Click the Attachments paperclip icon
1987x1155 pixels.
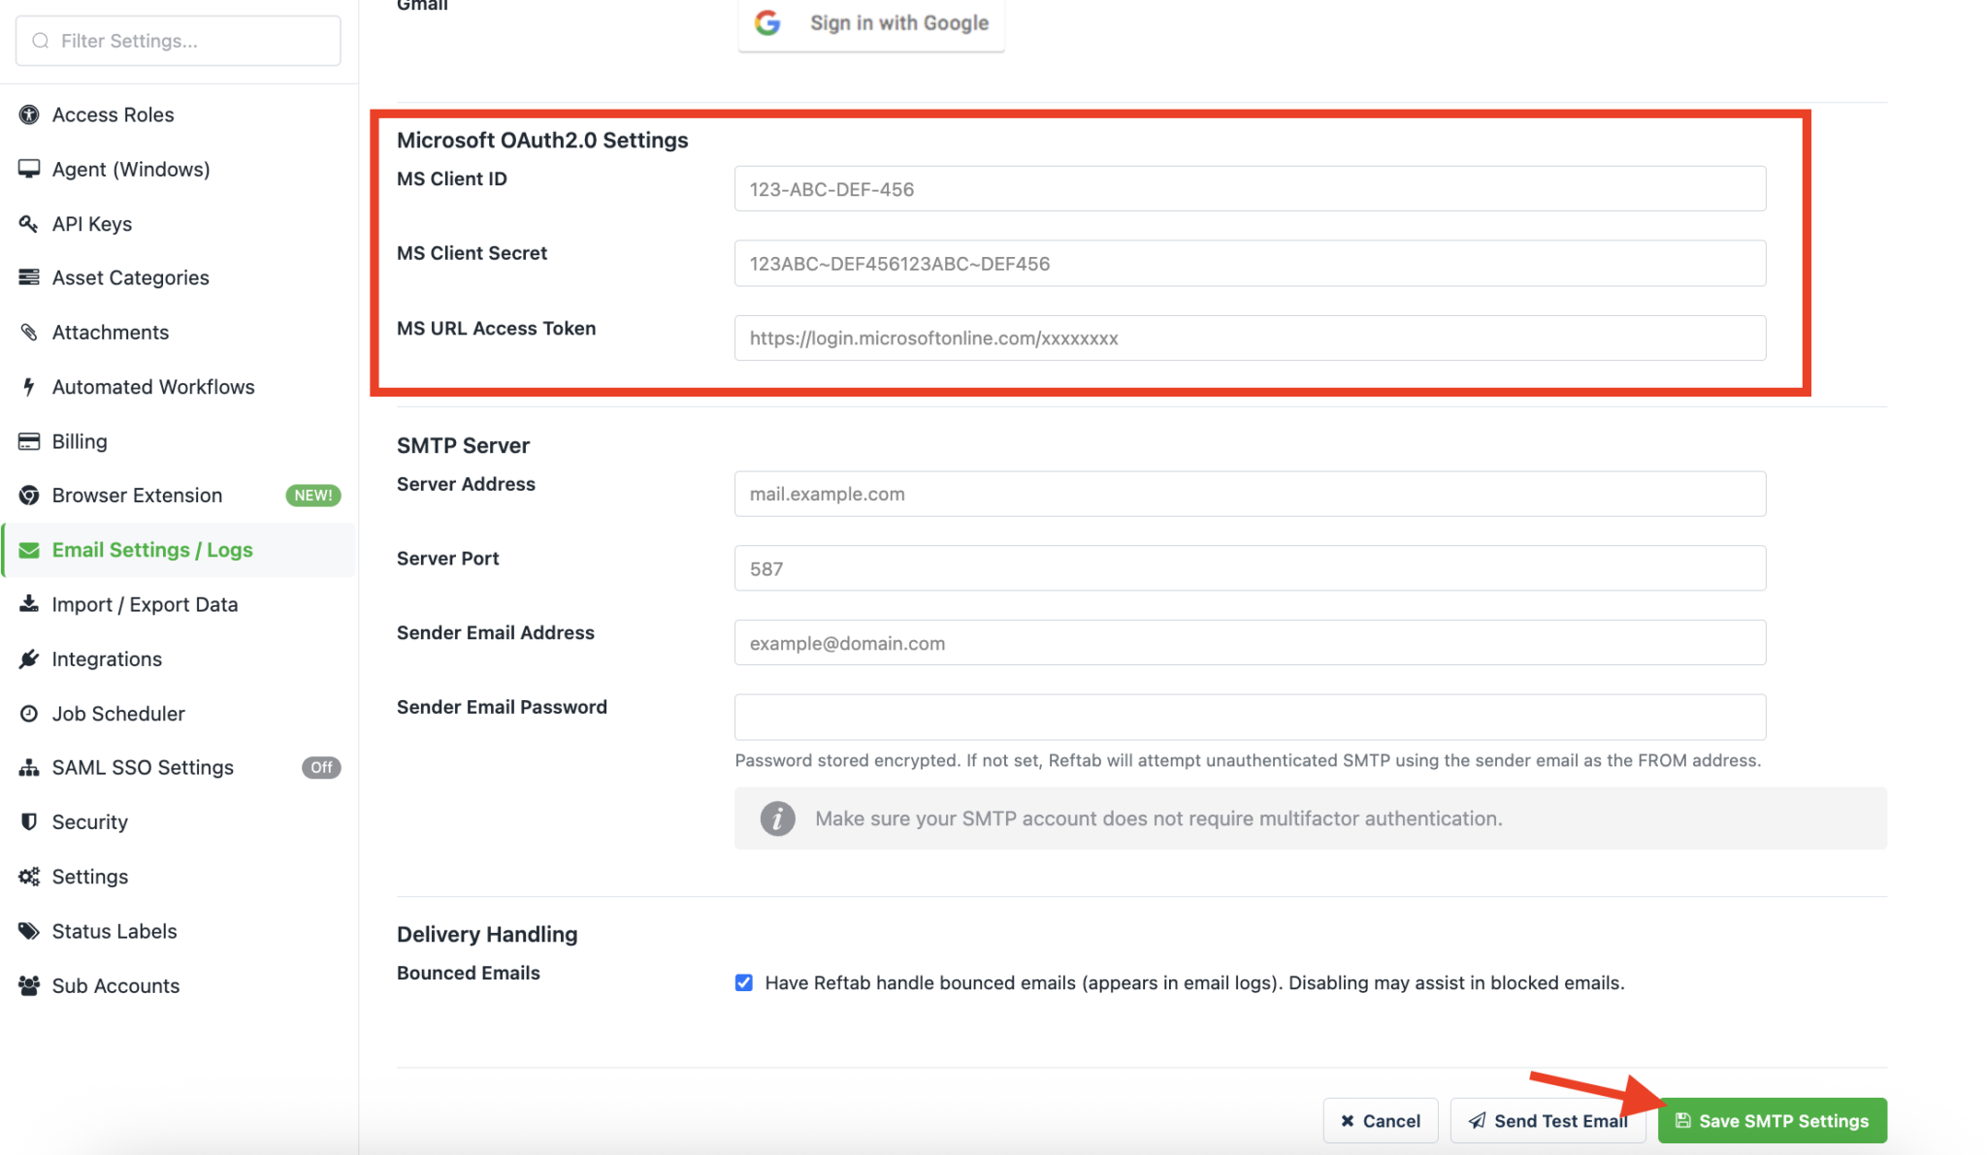[29, 333]
